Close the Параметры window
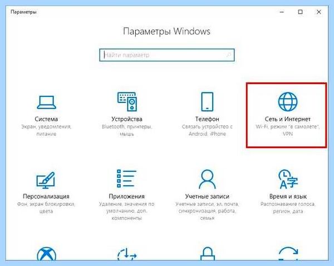 (x=318, y=12)
